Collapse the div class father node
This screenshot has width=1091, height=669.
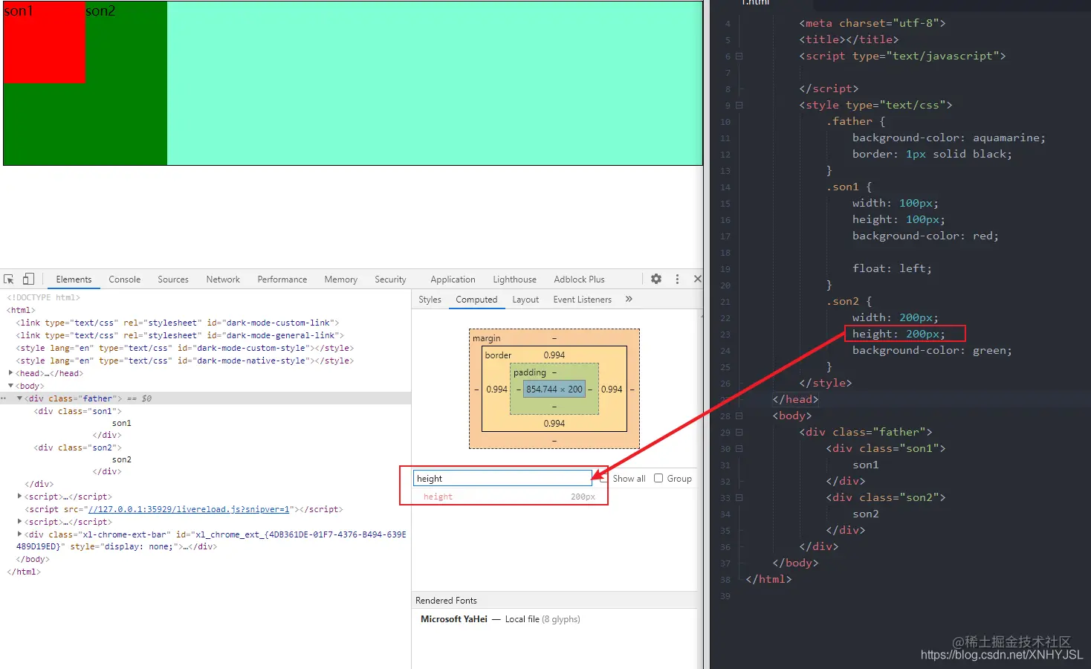click(x=19, y=398)
